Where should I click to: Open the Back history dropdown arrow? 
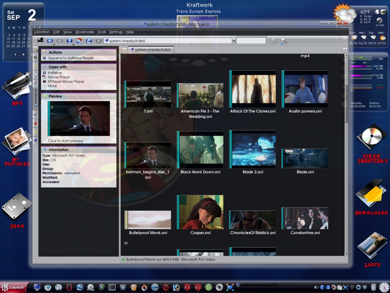tap(54, 44)
